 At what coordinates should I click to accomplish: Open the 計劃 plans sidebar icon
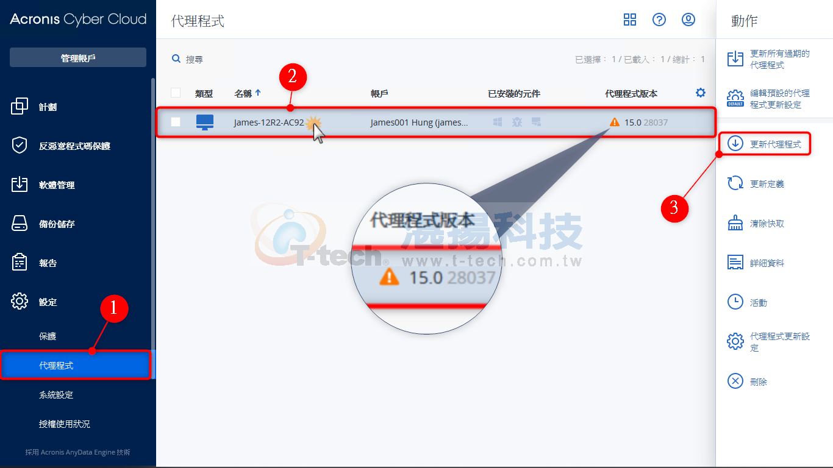coord(20,107)
